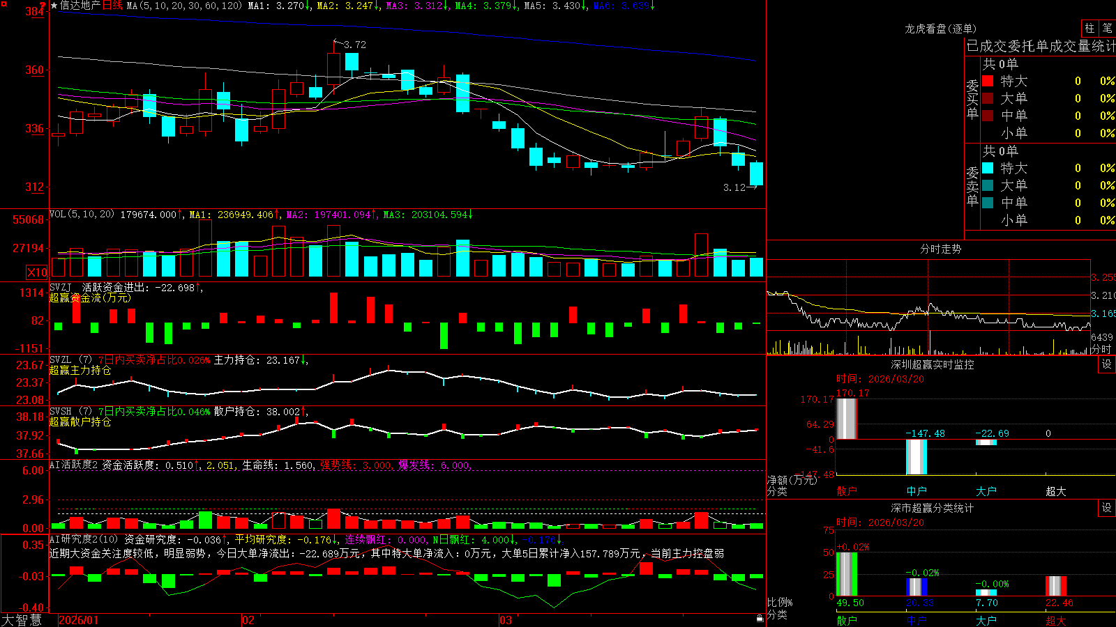Open 设 settings for 深圳超赢实时监控
This screenshot has width=1116, height=627.
coord(1107,364)
